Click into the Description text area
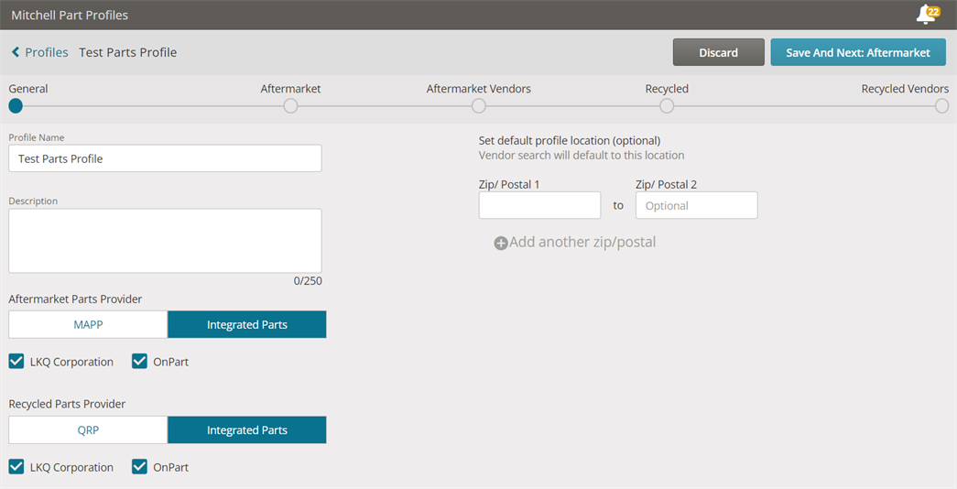This screenshot has width=957, height=489. (x=165, y=241)
